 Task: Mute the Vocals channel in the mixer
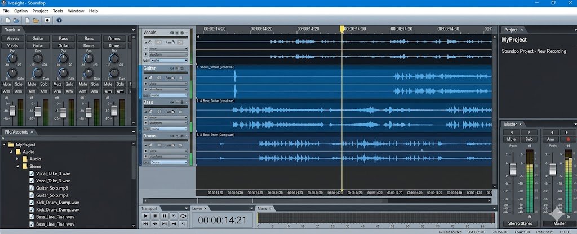(7, 84)
